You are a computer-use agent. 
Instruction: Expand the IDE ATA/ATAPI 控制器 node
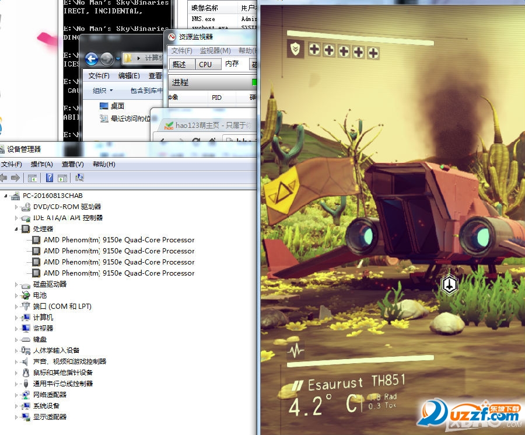[16, 218]
